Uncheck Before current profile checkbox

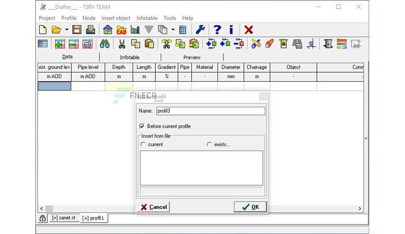(x=142, y=126)
